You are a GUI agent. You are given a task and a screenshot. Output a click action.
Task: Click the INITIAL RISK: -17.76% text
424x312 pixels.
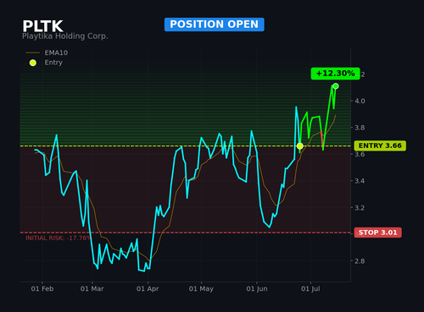click(59, 238)
